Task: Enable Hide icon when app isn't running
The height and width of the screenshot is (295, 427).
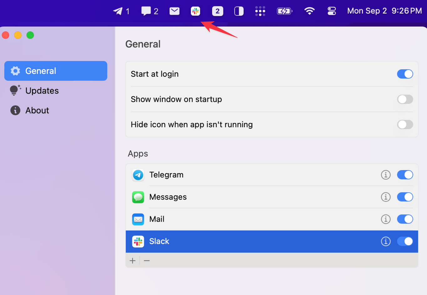Action: pos(405,124)
